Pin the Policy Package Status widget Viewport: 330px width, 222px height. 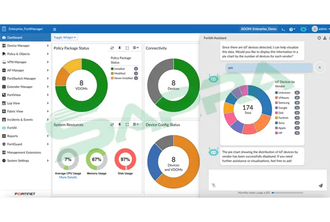(119, 48)
